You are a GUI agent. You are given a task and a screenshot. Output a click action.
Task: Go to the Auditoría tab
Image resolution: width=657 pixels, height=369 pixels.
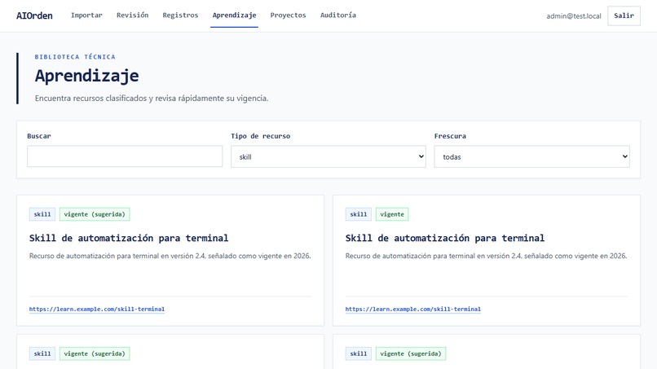[x=338, y=15]
